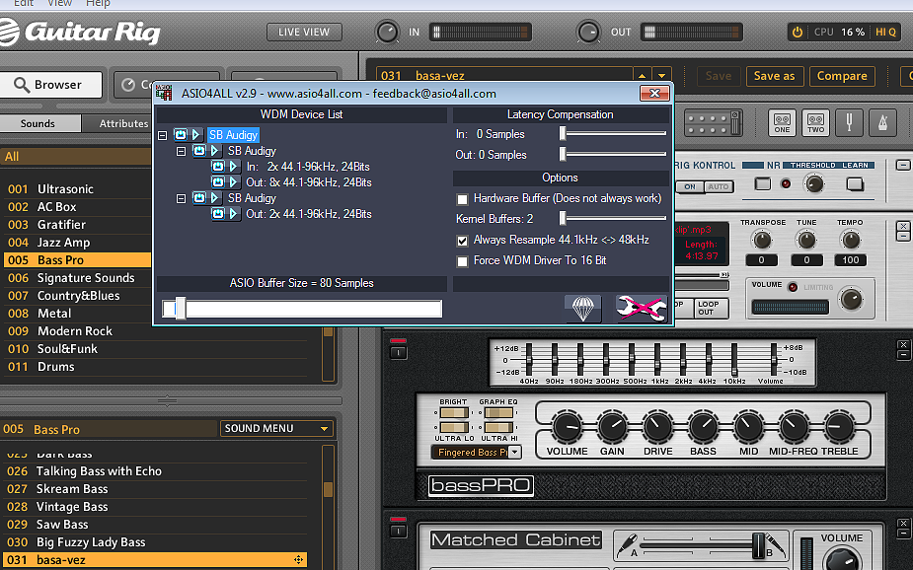Screen dimensions: 913x570
Task: Select next preset with down arrow
Action: click(x=661, y=76)
